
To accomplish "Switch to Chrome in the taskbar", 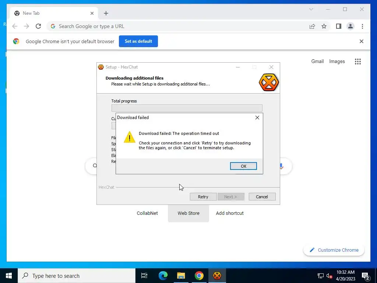I will pyautogui.click(x=199, y=276).
